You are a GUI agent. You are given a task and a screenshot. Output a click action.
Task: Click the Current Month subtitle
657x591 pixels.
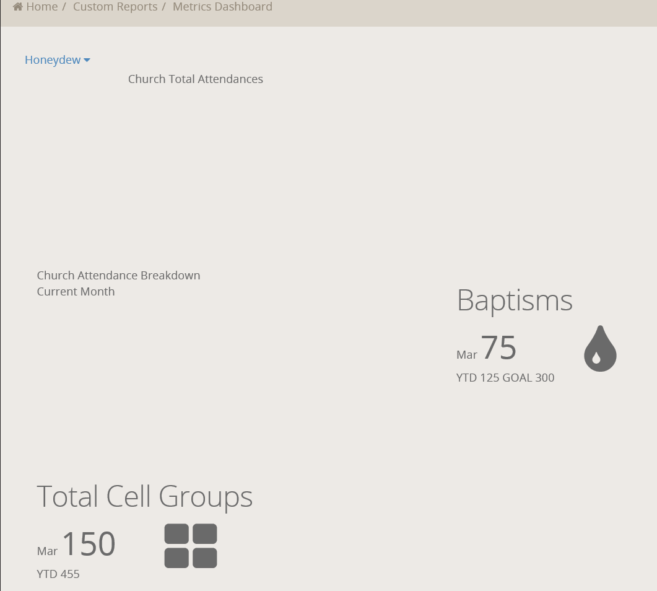[x=76, y=292]
